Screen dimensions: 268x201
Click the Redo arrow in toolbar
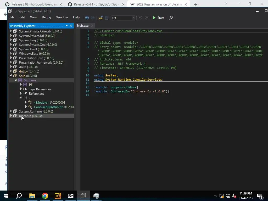(x=146, y=18)
